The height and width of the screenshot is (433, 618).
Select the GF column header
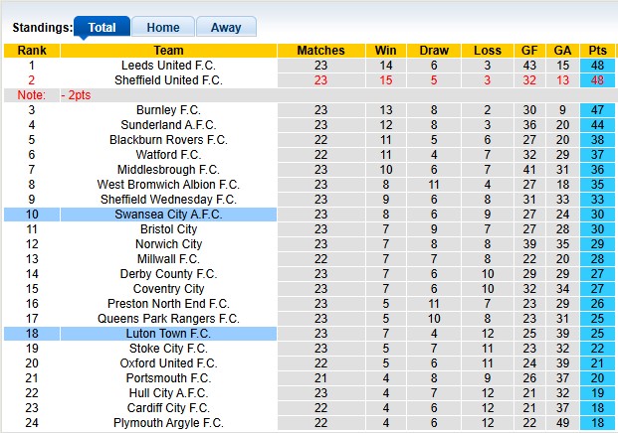pos(529,51)
